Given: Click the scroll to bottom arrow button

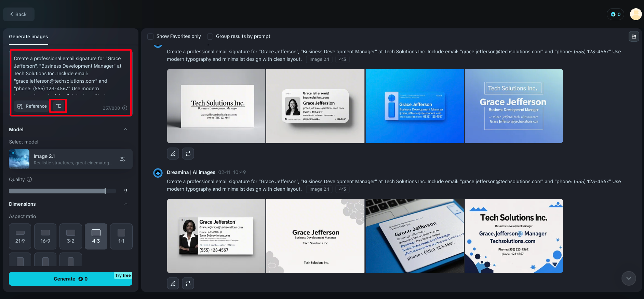Looking at the screenshot, I should coord(629,278).
